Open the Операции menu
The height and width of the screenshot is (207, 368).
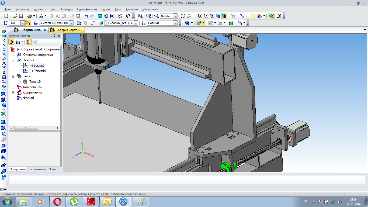click(x=66, y=9)
